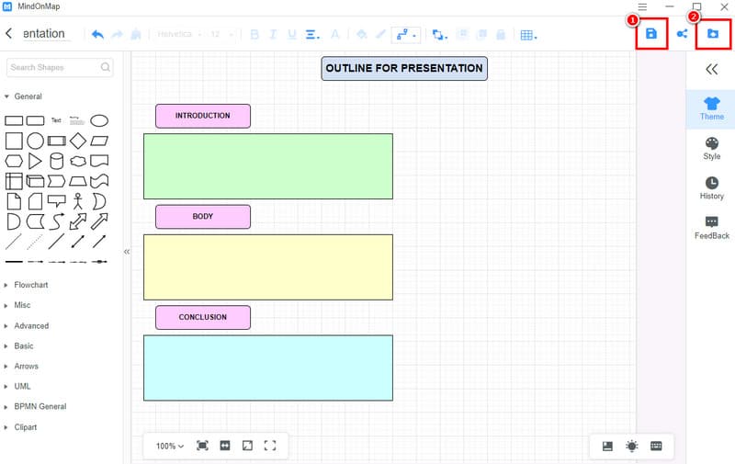Click the FeedBack button
735x464 pixels.
711,228
